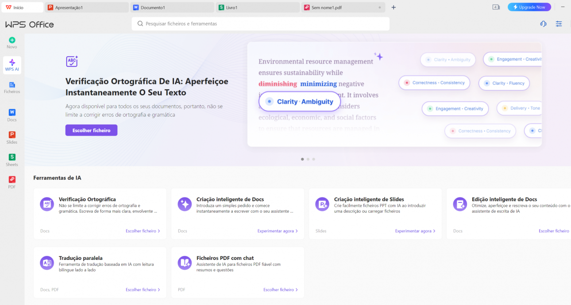Click Escolher ficheiro under Tradução paralela
Viewport: 571px width, 305px height.
(143, 290)
